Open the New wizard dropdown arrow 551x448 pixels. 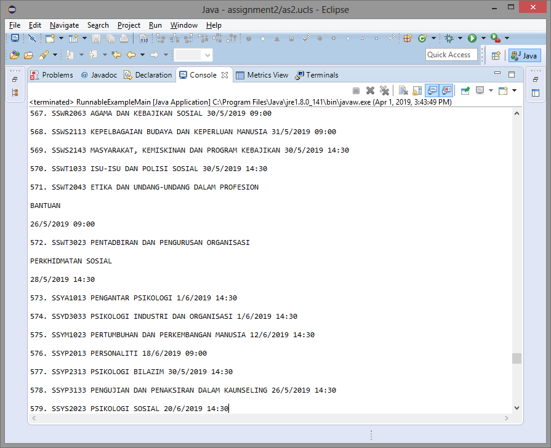click(x=61, y=38)
